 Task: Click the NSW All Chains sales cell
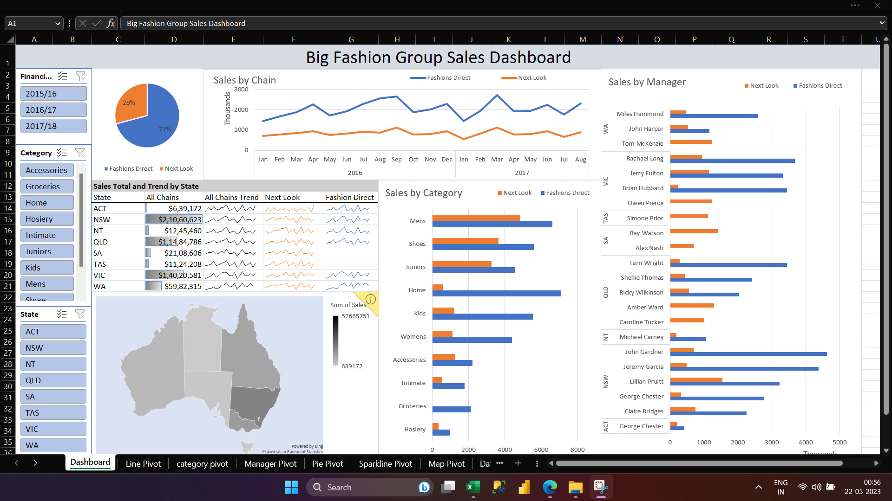point(174,219)
